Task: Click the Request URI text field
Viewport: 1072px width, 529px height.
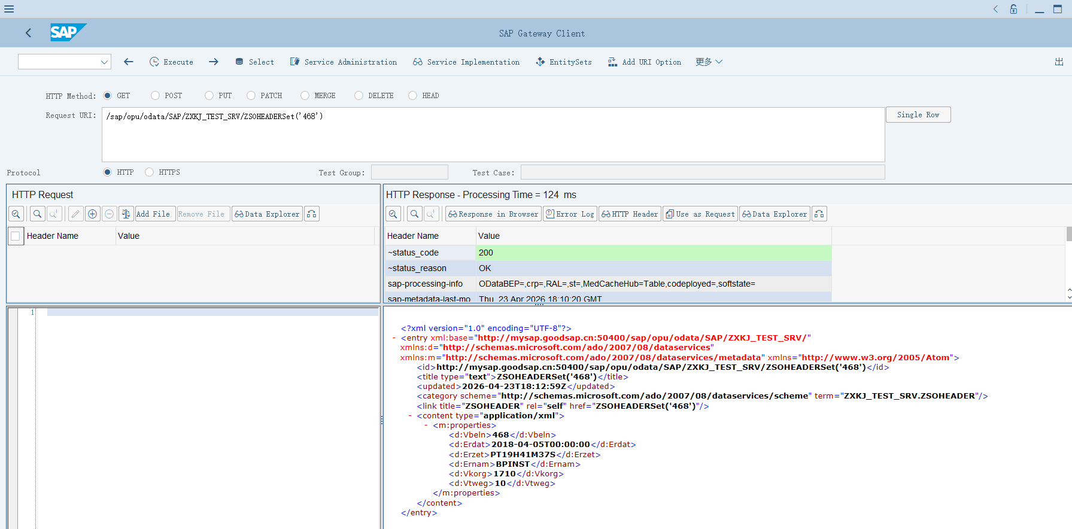Action: coord(493,135)
